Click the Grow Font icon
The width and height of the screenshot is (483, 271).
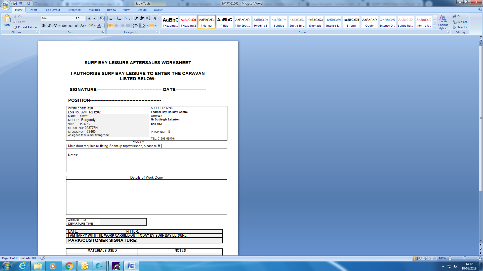pyautogui.click(x=89, y=18)
